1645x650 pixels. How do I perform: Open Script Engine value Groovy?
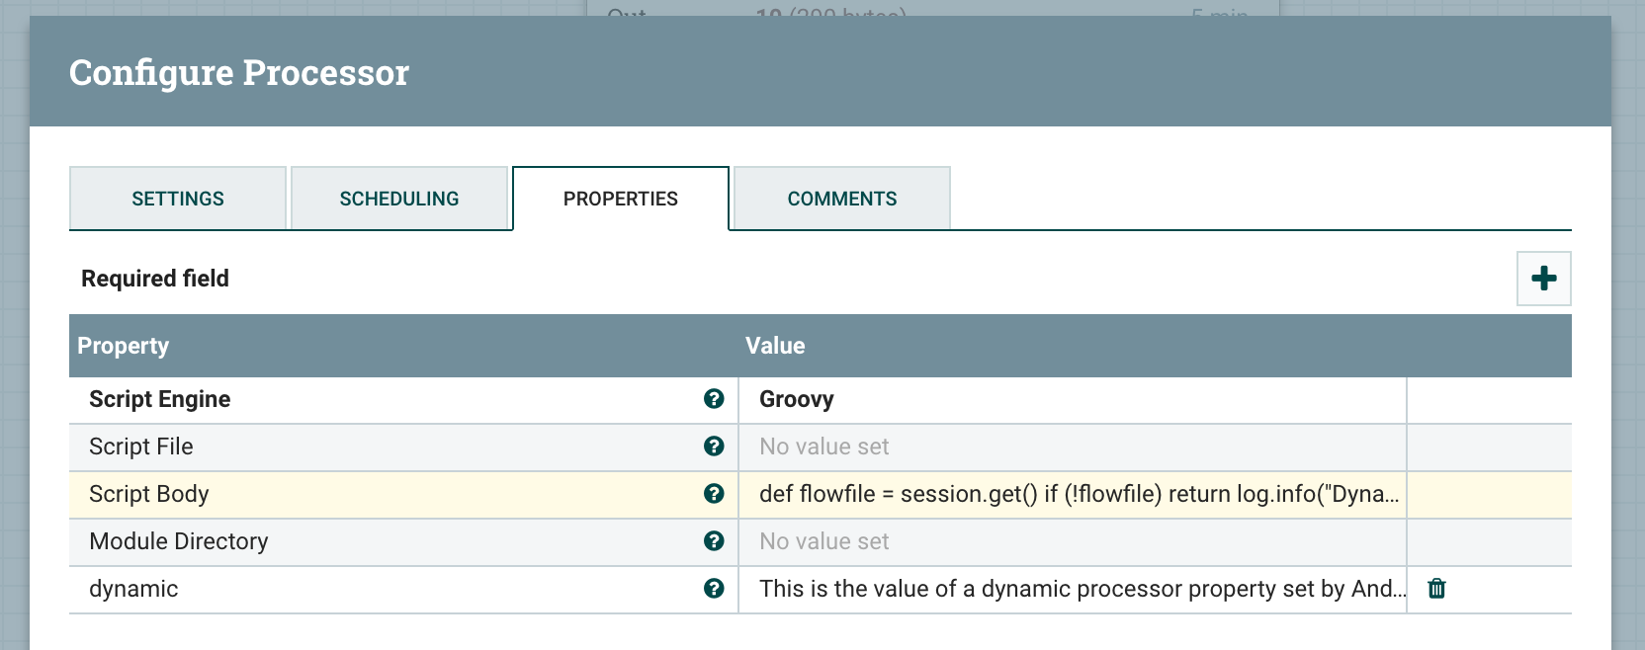coord(797,399)
